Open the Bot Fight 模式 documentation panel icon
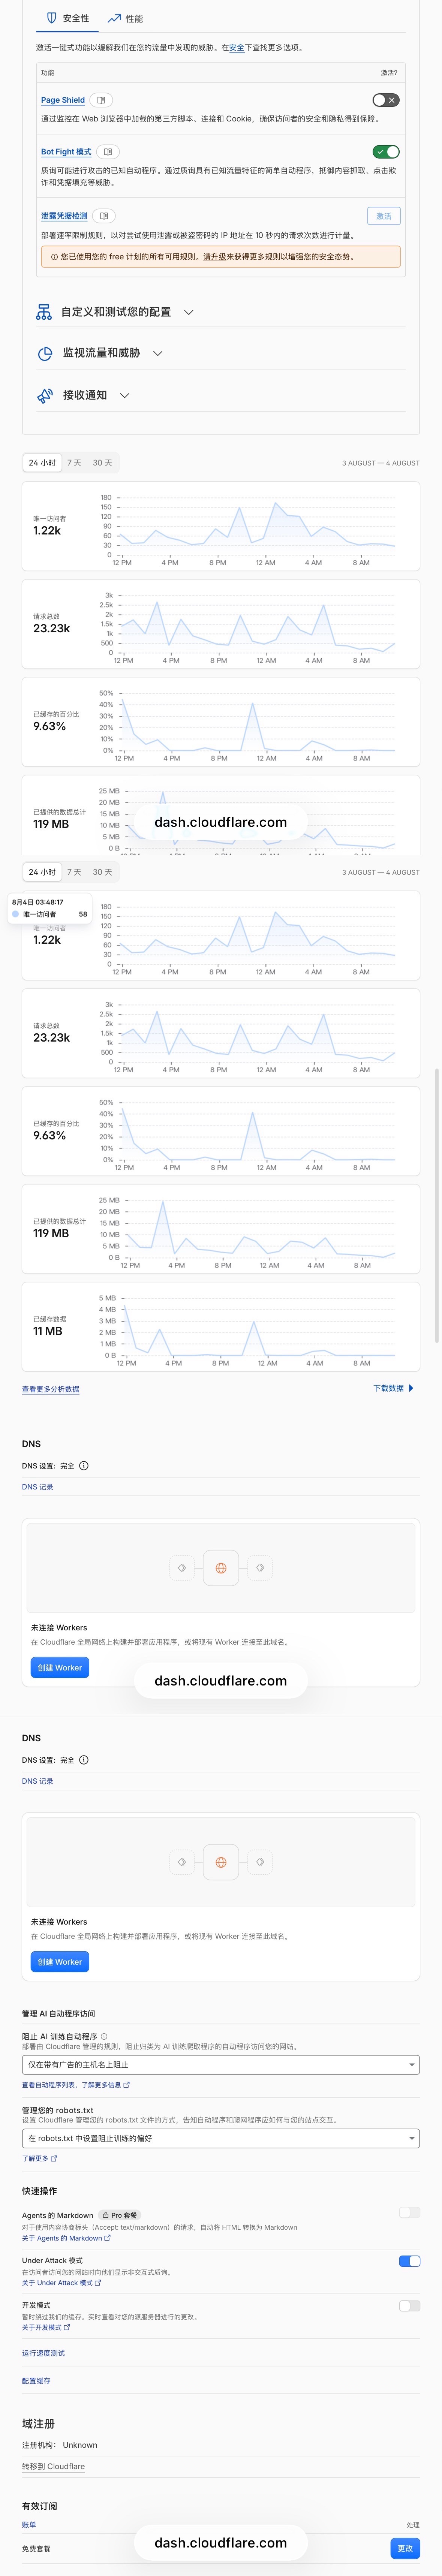 coord(108,152)
